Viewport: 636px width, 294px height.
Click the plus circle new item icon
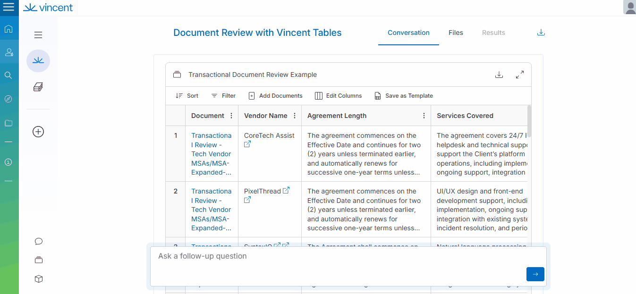pos(38,132)
